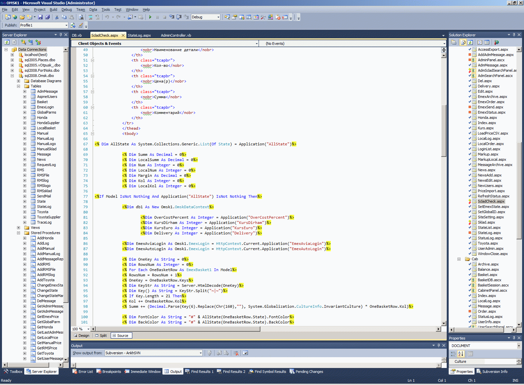Click the code editor vertical scrollbar thumb
Viewport: 524px width, 385px height.
pos(444,131)
